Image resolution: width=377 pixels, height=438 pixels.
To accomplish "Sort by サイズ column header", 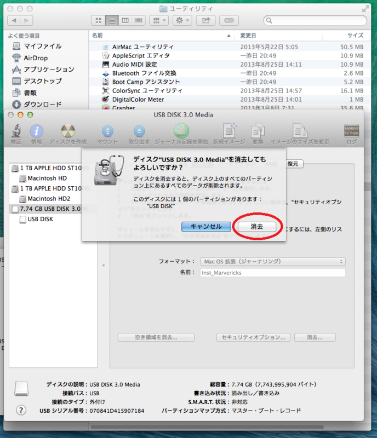I will click(x=347, y=36).
